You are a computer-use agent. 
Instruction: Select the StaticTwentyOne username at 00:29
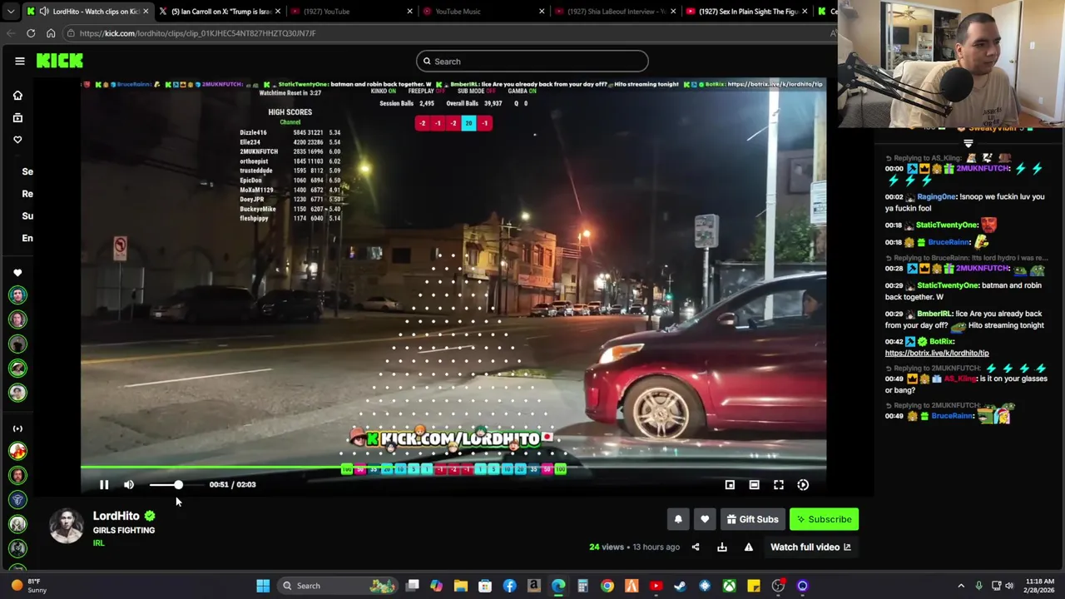tap(948, 285)
